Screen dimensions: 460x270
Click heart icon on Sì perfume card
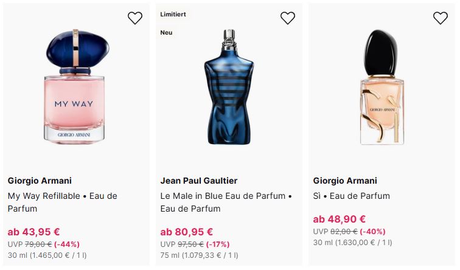click(441, 18)
